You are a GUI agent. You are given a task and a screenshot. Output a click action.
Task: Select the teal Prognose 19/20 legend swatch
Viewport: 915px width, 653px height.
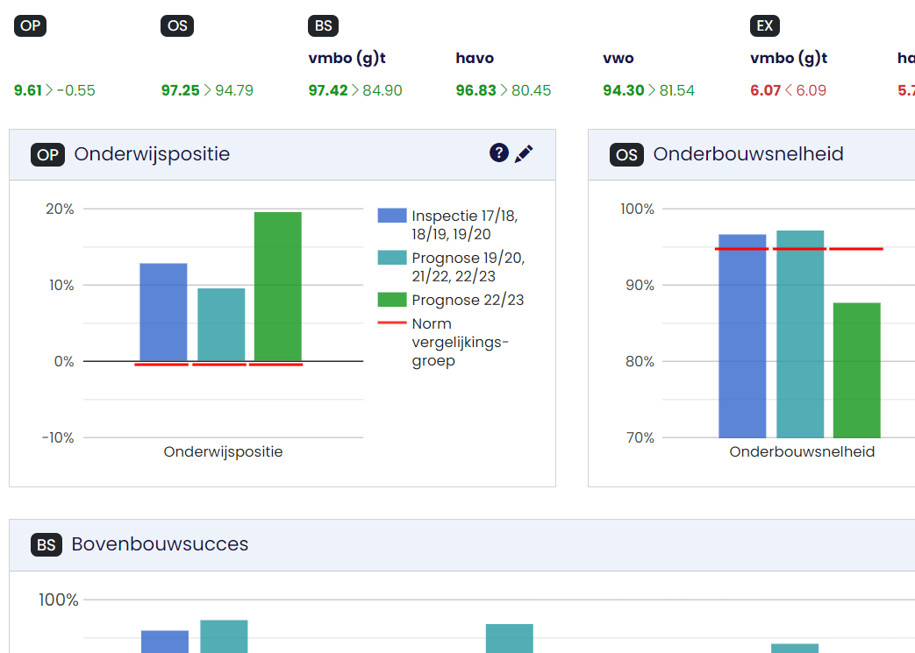(392, 258)
